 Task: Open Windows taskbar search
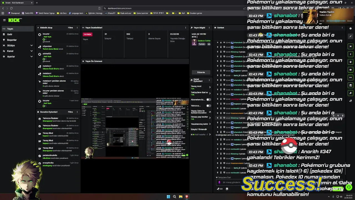click(174, 197)
